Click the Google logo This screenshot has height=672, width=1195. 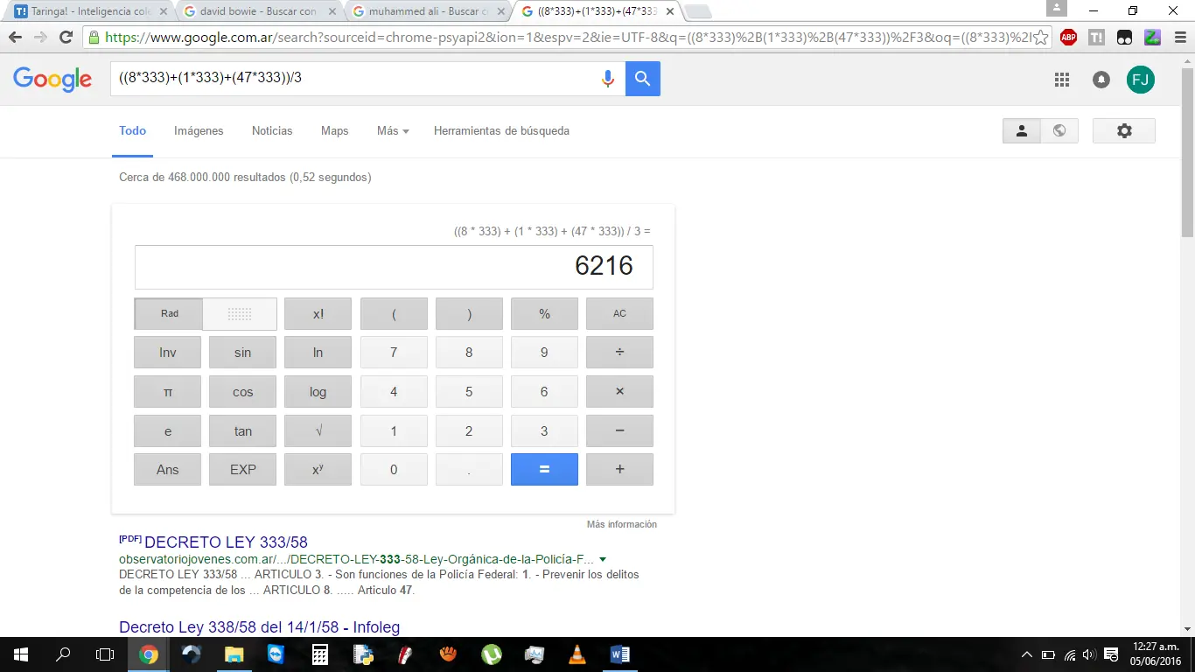pyautogui.click(x=52, y=79)
